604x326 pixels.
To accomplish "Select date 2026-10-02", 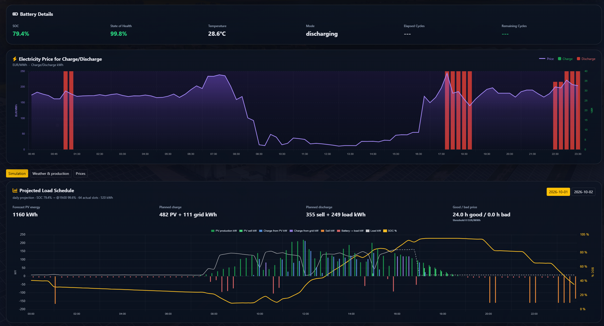I will click(x=583, y=192).
